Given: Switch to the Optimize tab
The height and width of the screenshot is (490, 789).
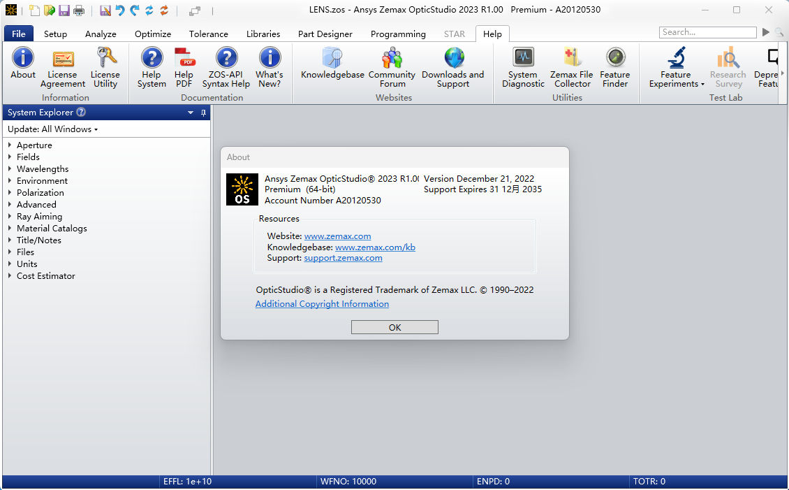Looking at the screenshot, I should pyautogui.click(x=153, y=34).
